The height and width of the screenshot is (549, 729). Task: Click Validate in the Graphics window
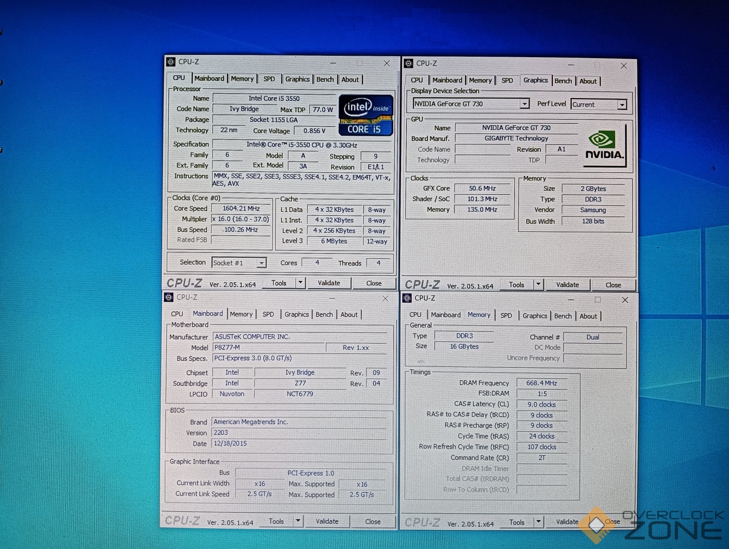click(567, 285)
